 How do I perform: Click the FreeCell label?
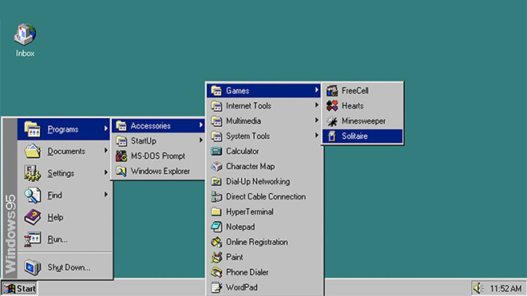tap(355, 91)
